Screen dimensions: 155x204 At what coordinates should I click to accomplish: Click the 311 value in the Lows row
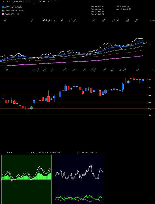[112, 70]
